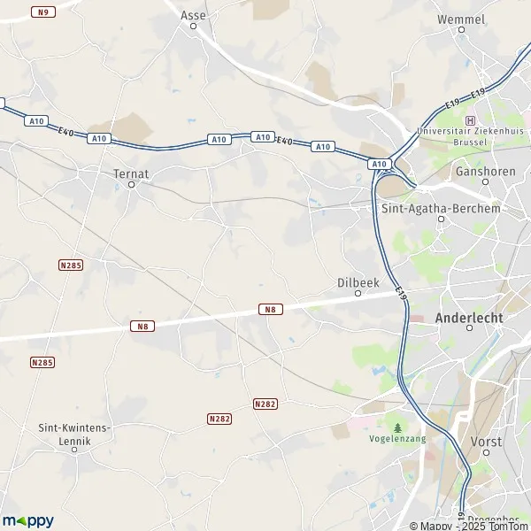The width and height of the screenshot is (531, 531).
Task: Click the Sint-Kwintens-Lennik label
Action: click(74, 435)
